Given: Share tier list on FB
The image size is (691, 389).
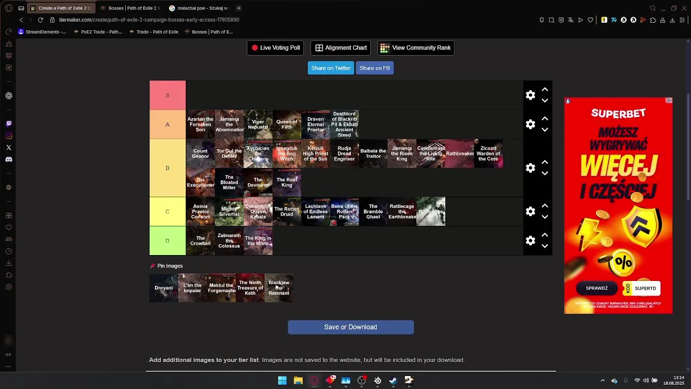Looking at the screenshot, I should pyautogui.click(x=375, y=68).
